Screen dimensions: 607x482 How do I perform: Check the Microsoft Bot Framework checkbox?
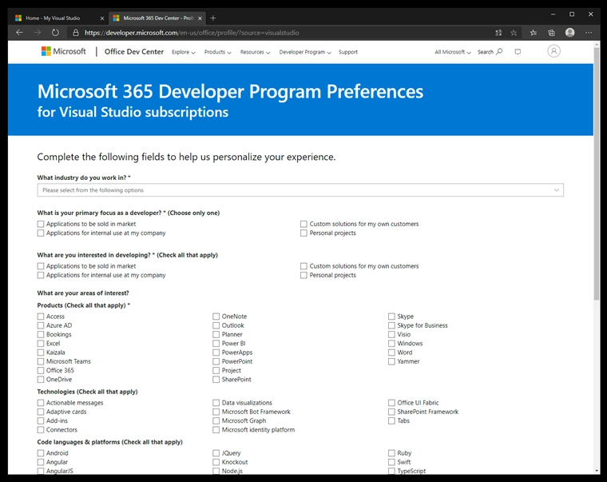(216, 412)
